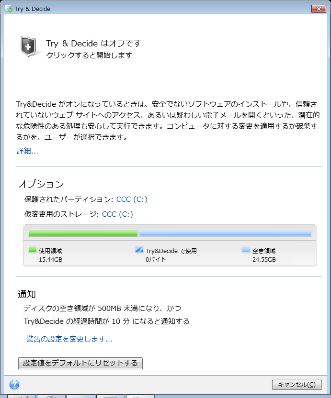Click the Try & Decide はオフです status heading
The width and height of the screenshot is (331, 398).
coord(93,44)
